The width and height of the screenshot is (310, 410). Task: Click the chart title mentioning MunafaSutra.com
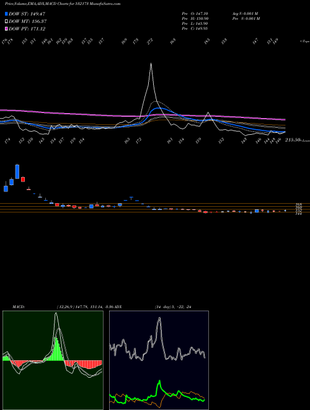click(63, 4)
